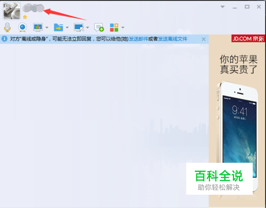Create a discussion group with chat-plus icon
266x208 pixels.
click(99, 28)
